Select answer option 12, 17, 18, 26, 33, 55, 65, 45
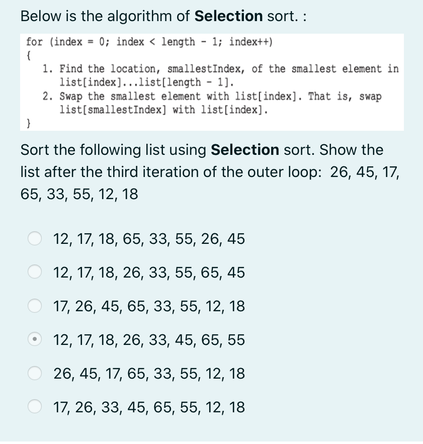The height and width of the screenshot is (444, 423). [x=147, y=272]
